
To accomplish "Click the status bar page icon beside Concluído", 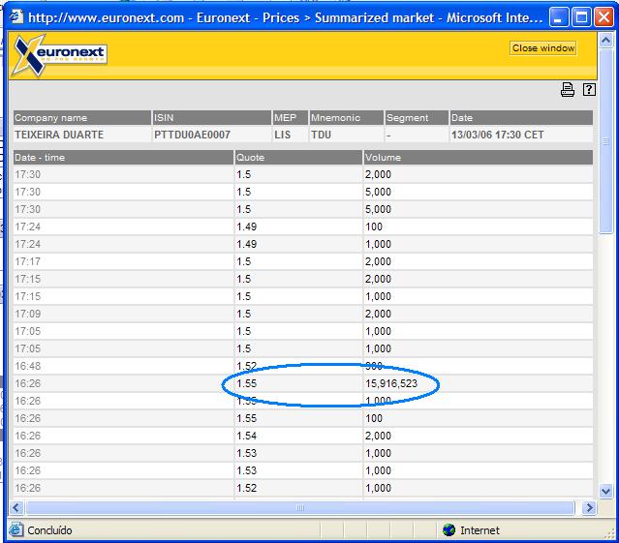I will tap(15, 529).
